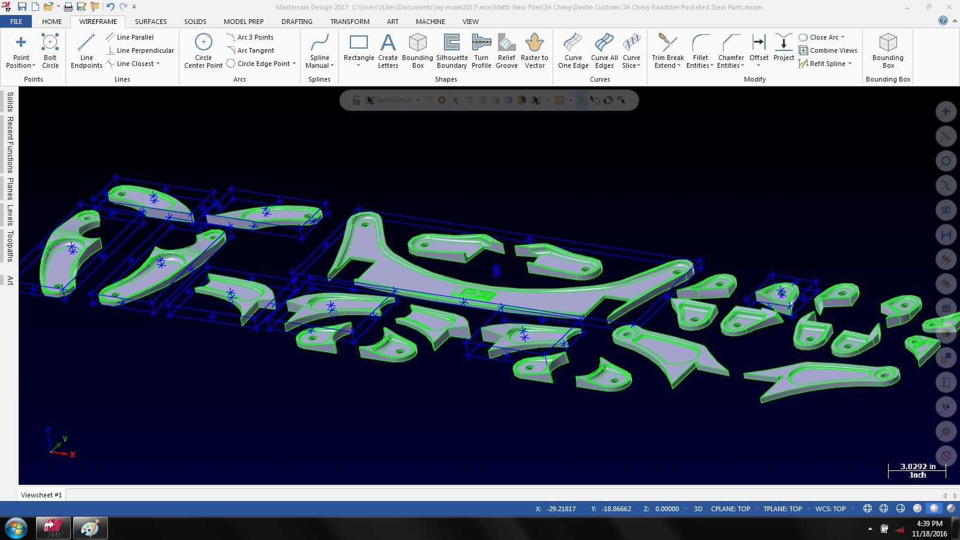Screen dimensions: 960x540
Task: Open Paint from the taskbar
Action: tap(90, 528)
